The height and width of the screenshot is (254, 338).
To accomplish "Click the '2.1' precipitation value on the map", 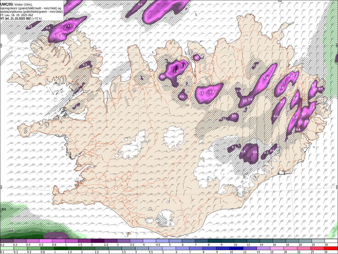I will click(183, 65).
